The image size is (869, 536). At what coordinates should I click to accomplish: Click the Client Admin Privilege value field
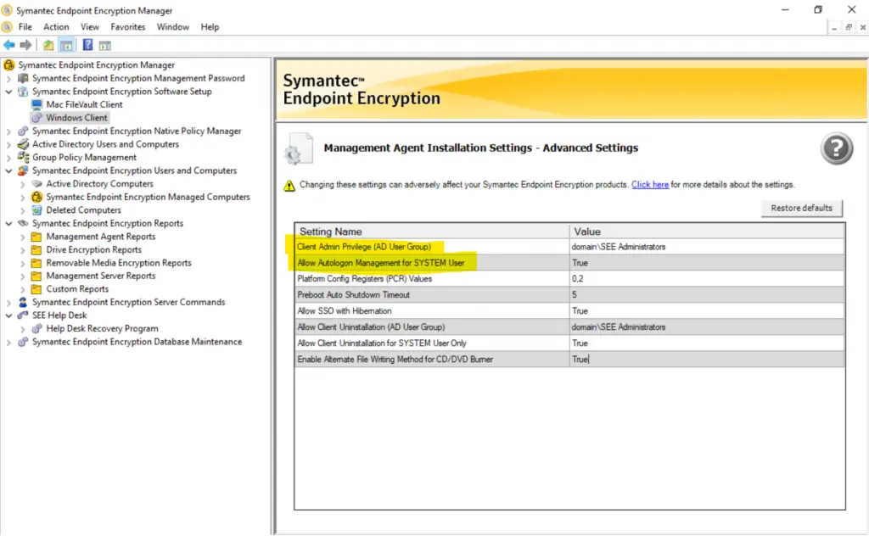coord(706,247)
